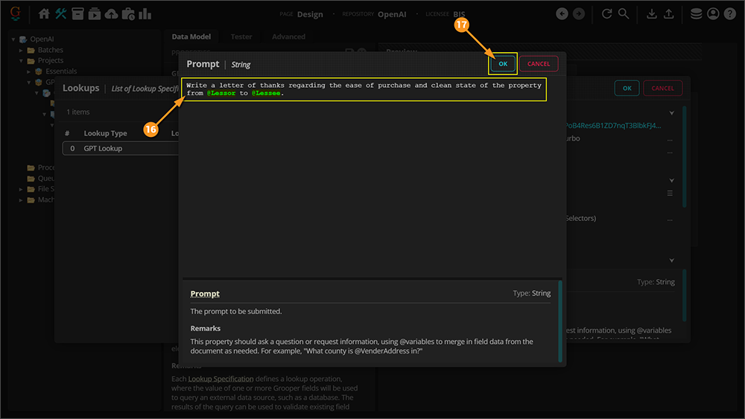
Task: Click the Design page label in header
Action: pos(310,14)
